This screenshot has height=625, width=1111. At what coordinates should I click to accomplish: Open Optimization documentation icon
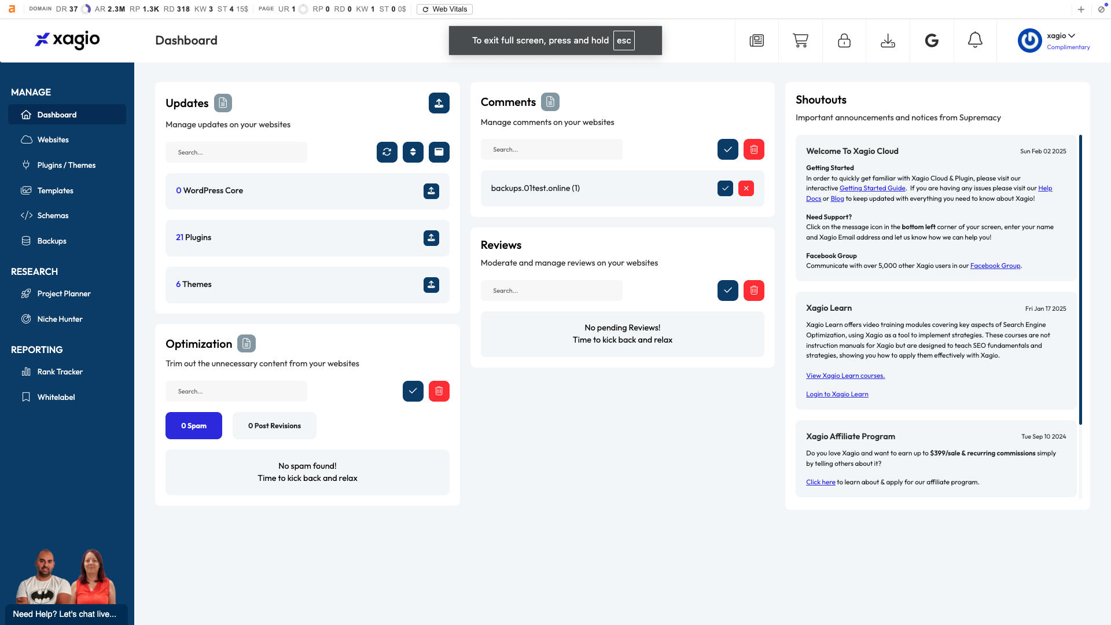coord(247,344)
